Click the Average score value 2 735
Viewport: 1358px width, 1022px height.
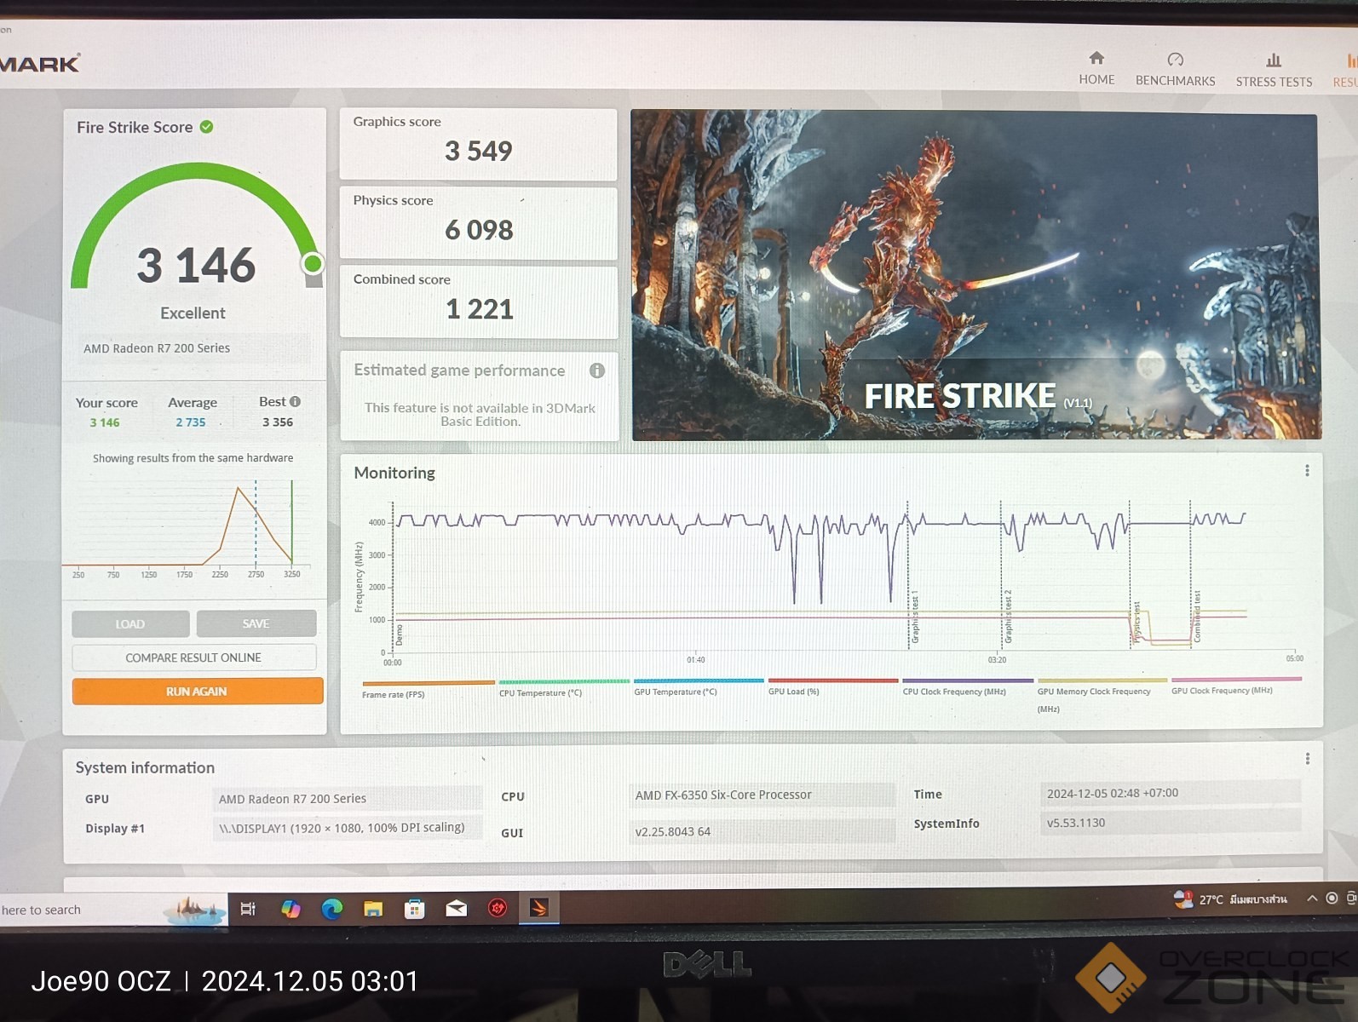191,422
